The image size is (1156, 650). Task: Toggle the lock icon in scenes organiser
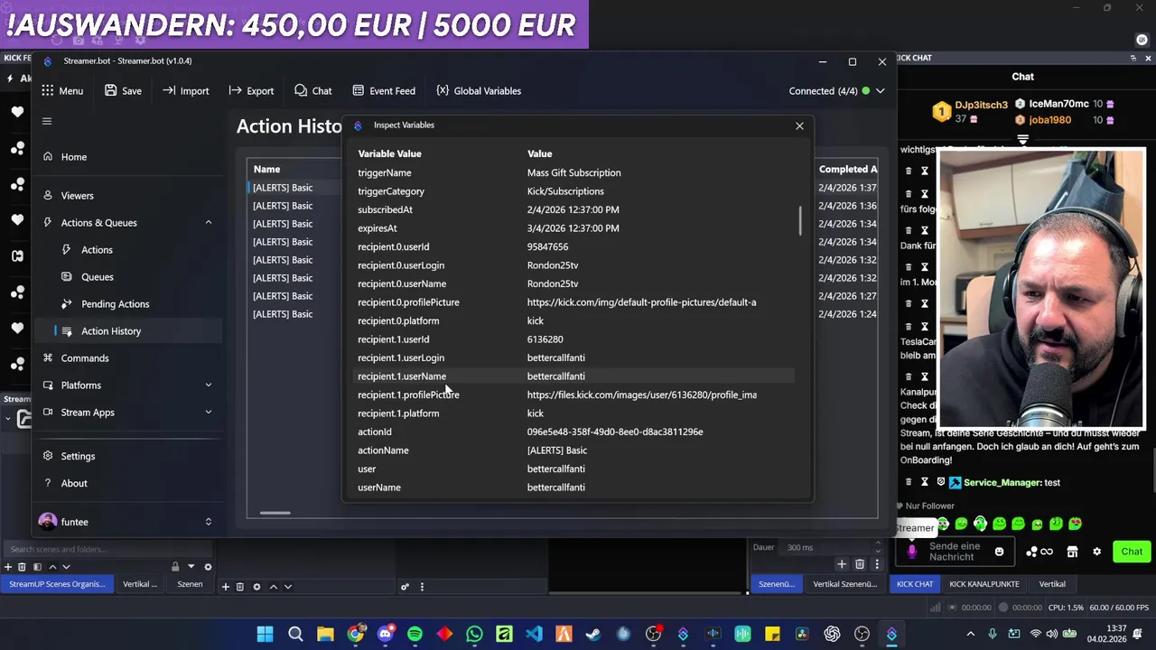(x=175, y=567)
